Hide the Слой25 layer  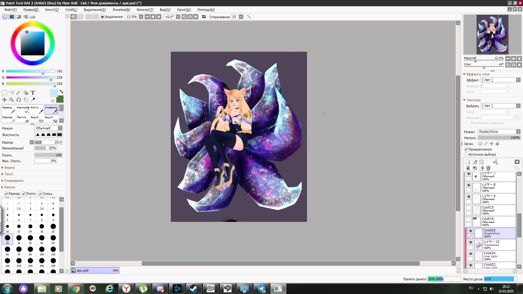470,231
